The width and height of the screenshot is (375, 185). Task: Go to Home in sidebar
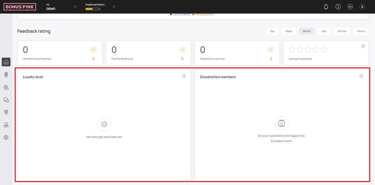pyautogui.click(x=6, y=62)
